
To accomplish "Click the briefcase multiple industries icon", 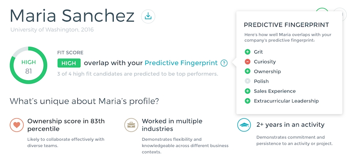I will coord(131,125).
